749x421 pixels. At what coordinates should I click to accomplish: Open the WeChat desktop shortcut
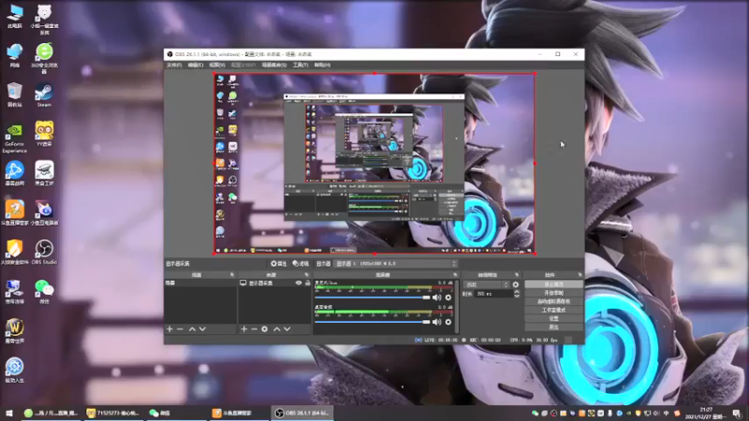coord(44,292)
